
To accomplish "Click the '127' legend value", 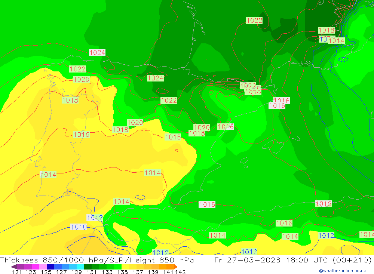I will point(61,272).
